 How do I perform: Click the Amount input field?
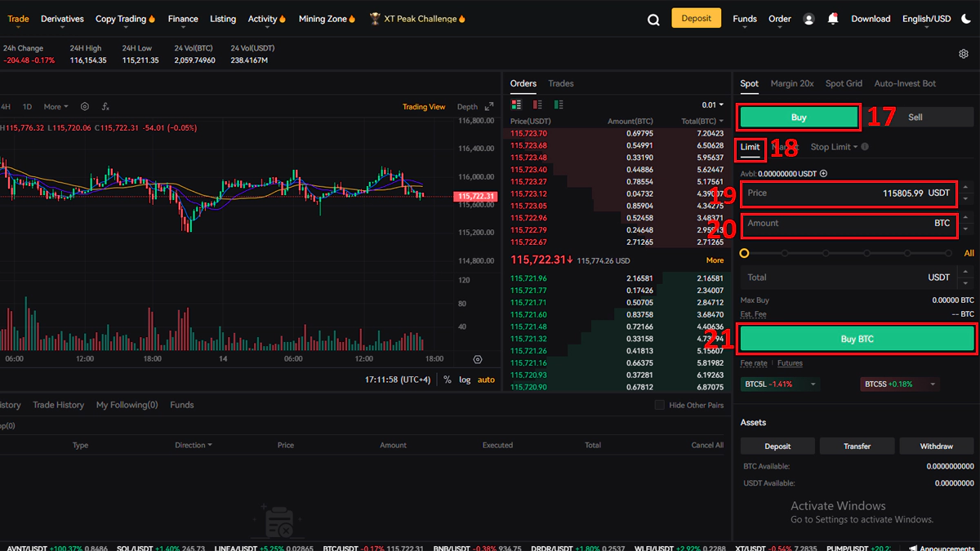tap(849, 224)
